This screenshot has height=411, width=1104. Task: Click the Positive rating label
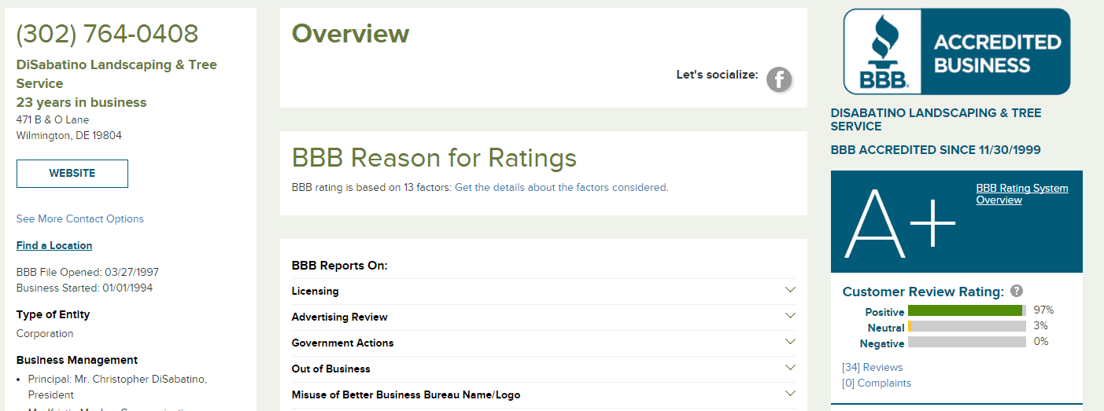point(885,312)
